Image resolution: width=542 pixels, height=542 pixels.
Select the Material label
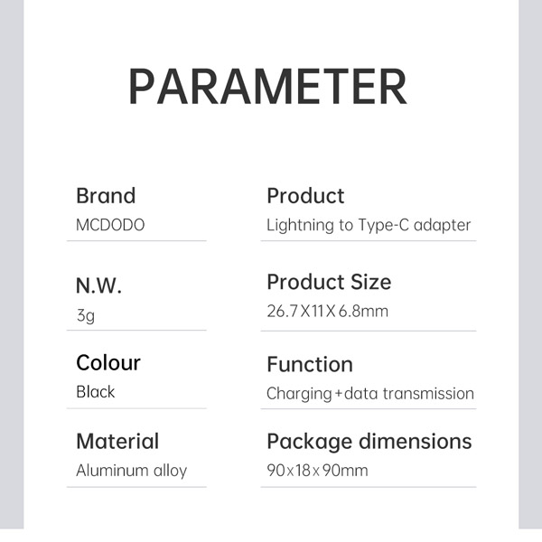click(117, 442)
